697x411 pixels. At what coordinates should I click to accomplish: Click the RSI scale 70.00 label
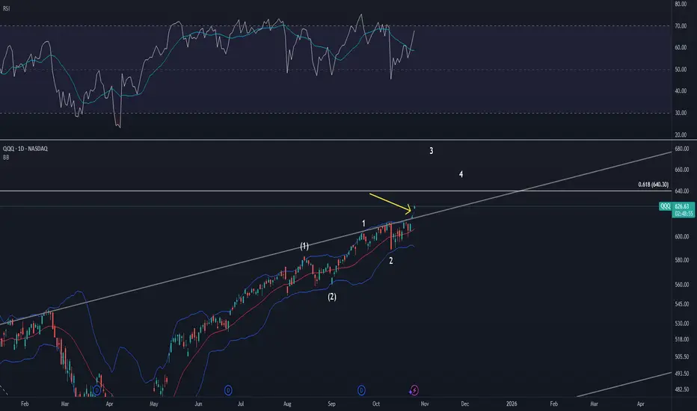(x=681, y=26)
